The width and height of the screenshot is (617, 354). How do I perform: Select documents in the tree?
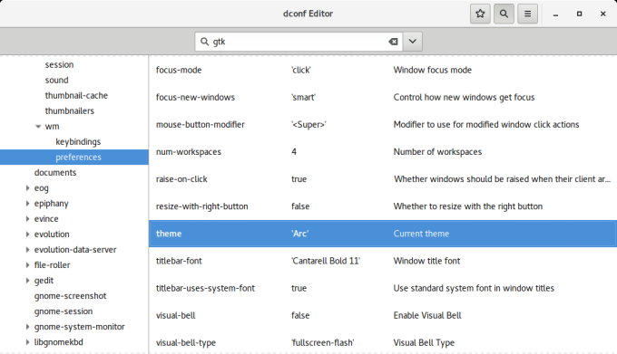pyautogui.click(x=55, y=173)
